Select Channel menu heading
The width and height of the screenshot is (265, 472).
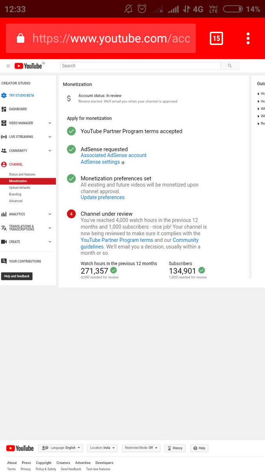click(x=16, y=164)
